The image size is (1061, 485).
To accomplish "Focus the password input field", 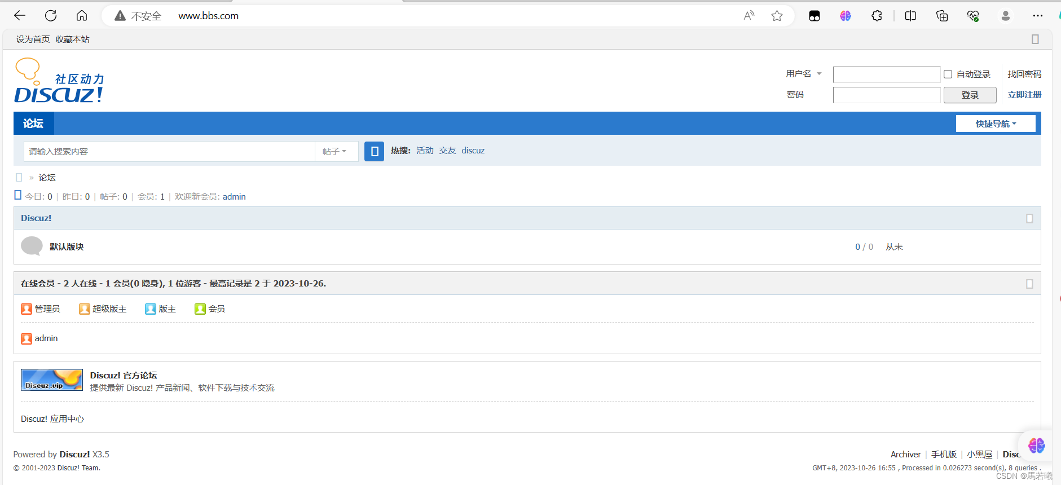I will [x=887, y=95].
